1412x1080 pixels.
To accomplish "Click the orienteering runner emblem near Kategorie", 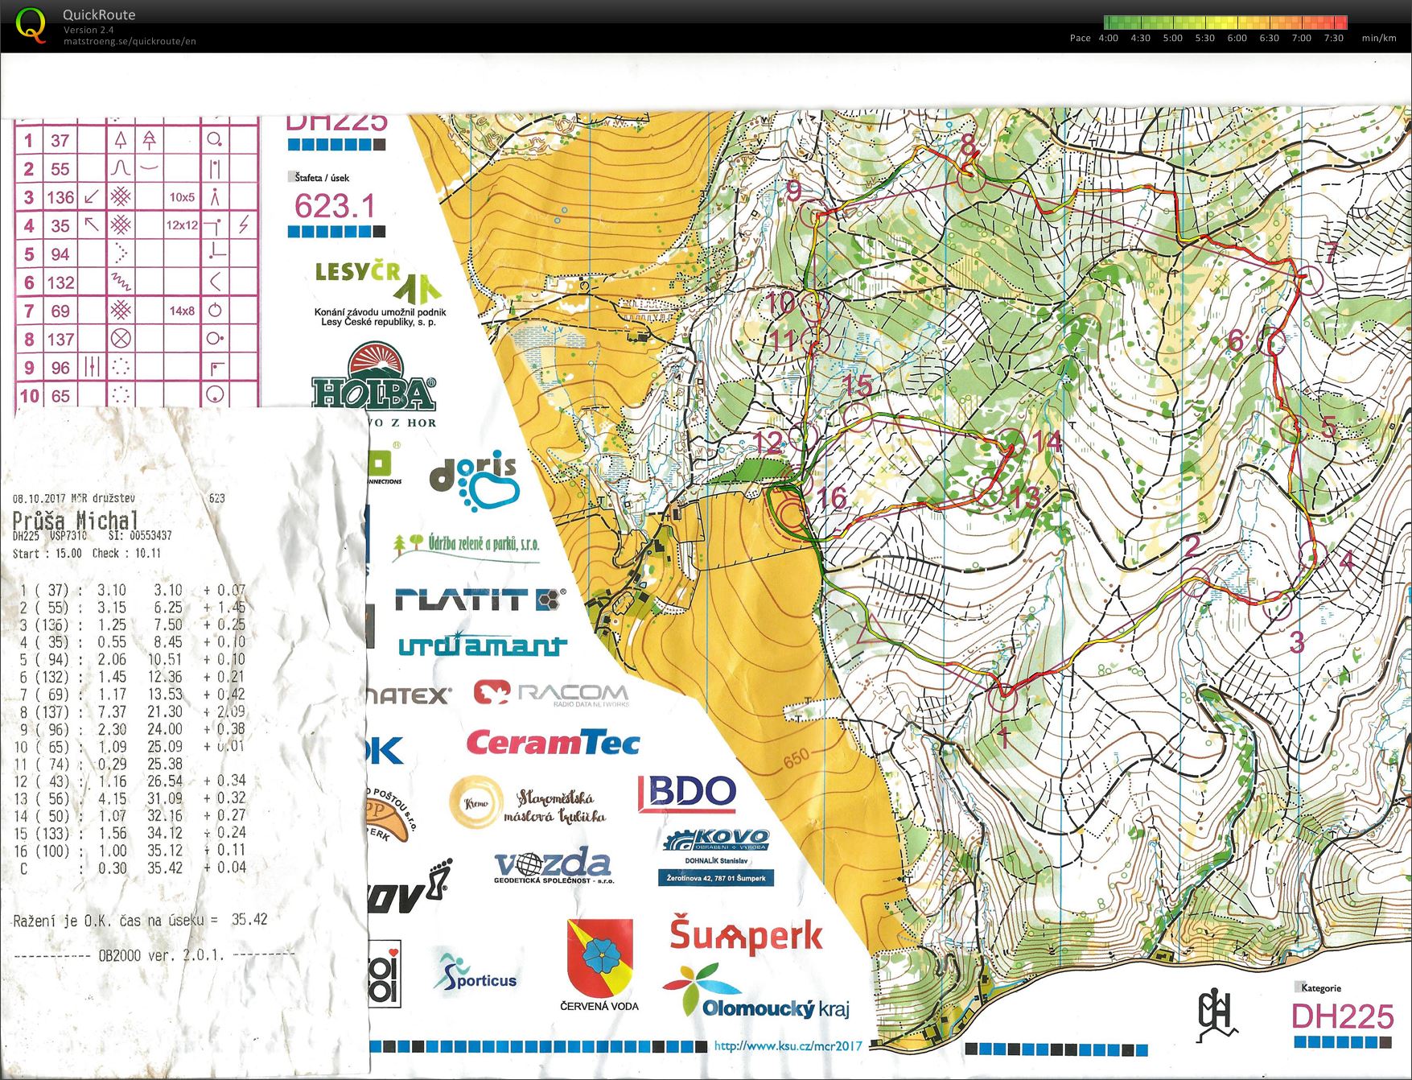I will point(1216,1016).
